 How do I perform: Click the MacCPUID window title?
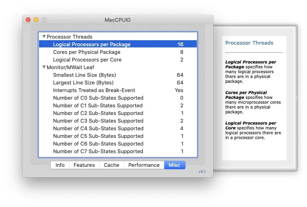pyautogui.click(x=117, y=20)
